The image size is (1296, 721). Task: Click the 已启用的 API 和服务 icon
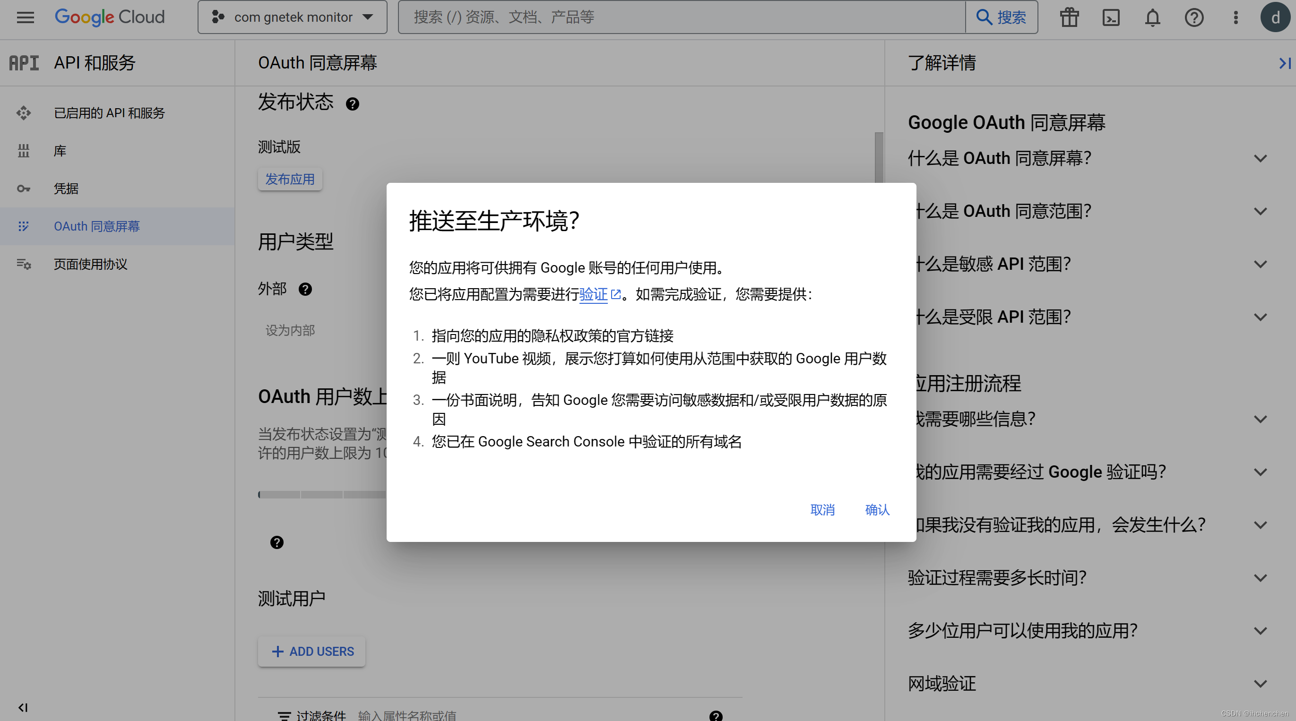coord(24,113)
